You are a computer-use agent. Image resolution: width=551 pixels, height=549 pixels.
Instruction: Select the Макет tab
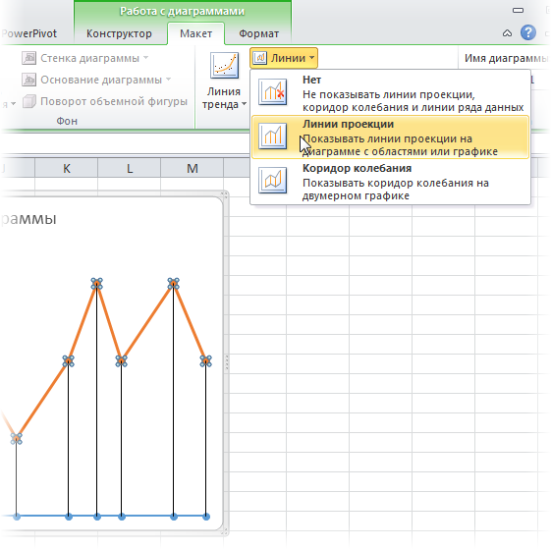195,33
